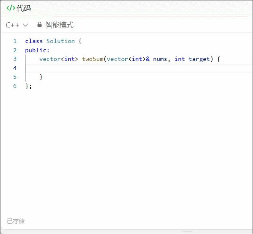Click line number 3 in gutter
Viewport: 253px width, 234px height.
tap(15, 59)
